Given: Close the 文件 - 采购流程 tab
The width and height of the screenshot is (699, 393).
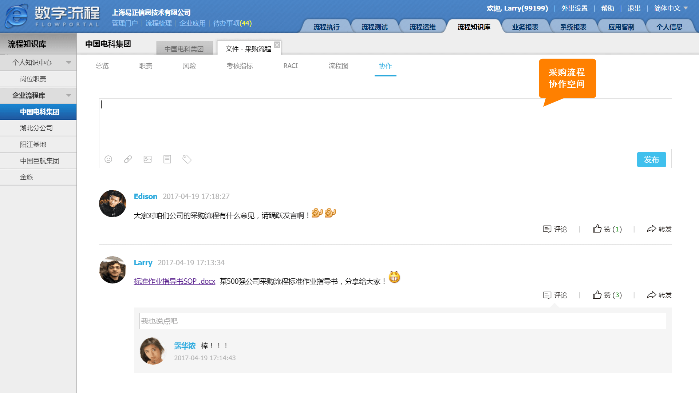Looking at the screenshot, I should (277, 45).
